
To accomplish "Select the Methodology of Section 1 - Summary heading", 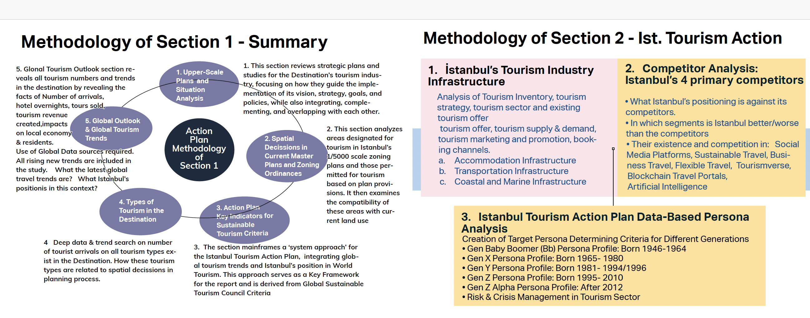I will pyautogui.click(x=174, y=42).
